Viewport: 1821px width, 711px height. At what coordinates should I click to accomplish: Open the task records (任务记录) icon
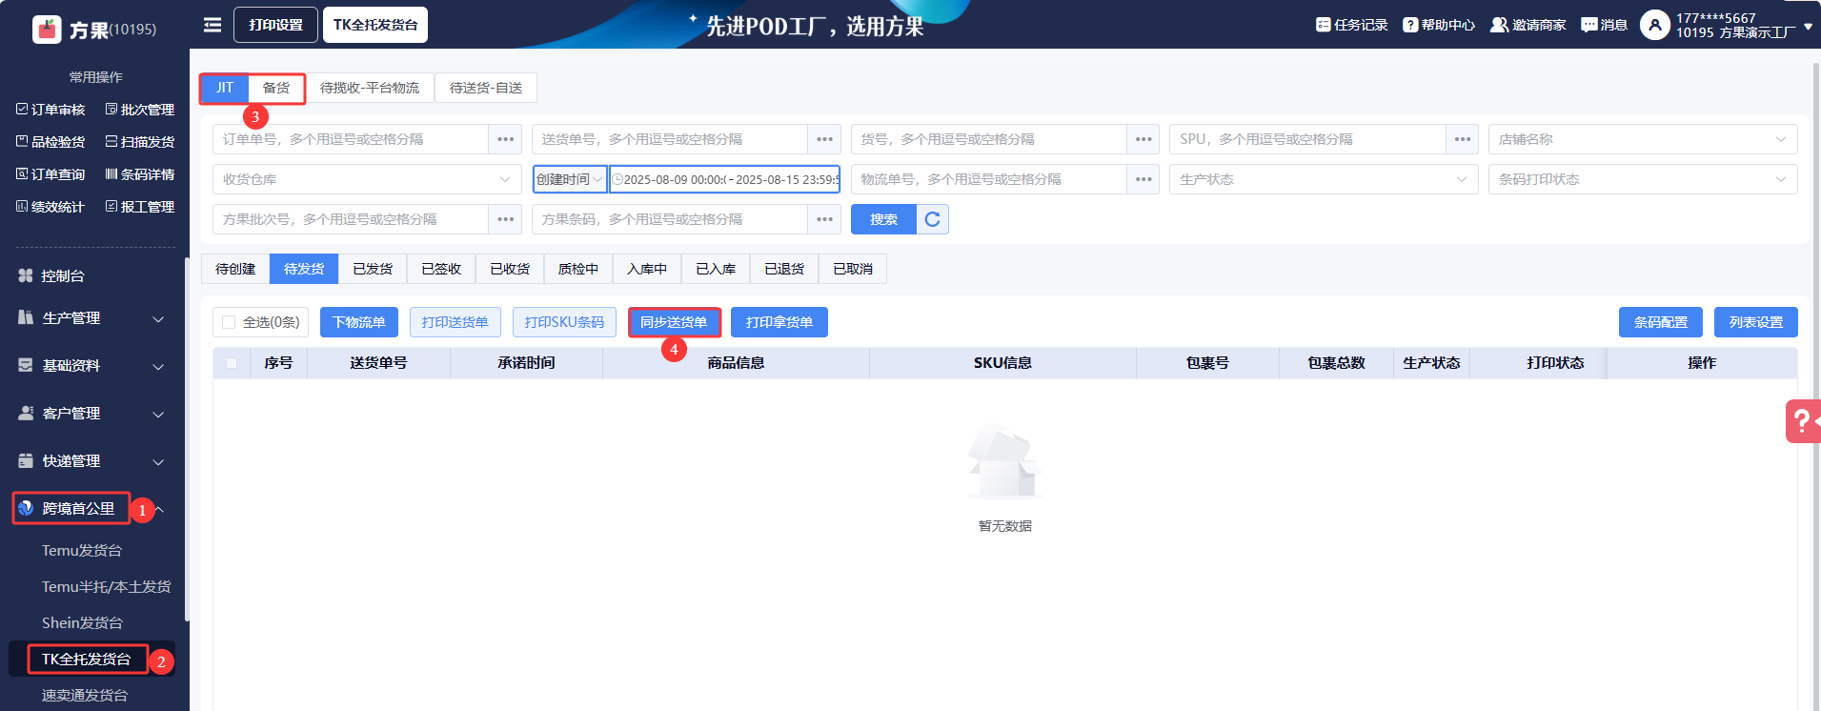click(x=1323, y=25)
